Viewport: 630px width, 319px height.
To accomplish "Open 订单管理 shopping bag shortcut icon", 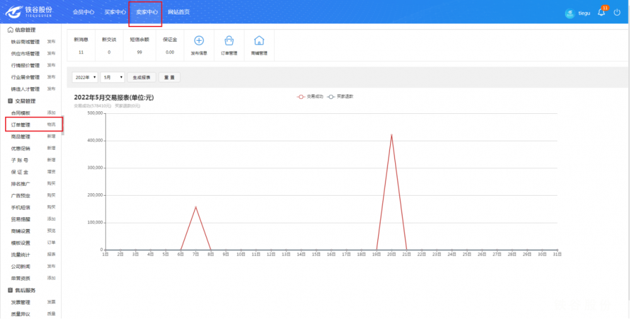I will pyautogui.click(x=229, y=41).
